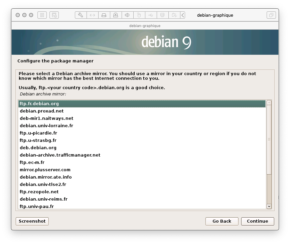Select ftp.u-picardie.fr mirror
Screen dimensions: 290x244
point(142,133)
